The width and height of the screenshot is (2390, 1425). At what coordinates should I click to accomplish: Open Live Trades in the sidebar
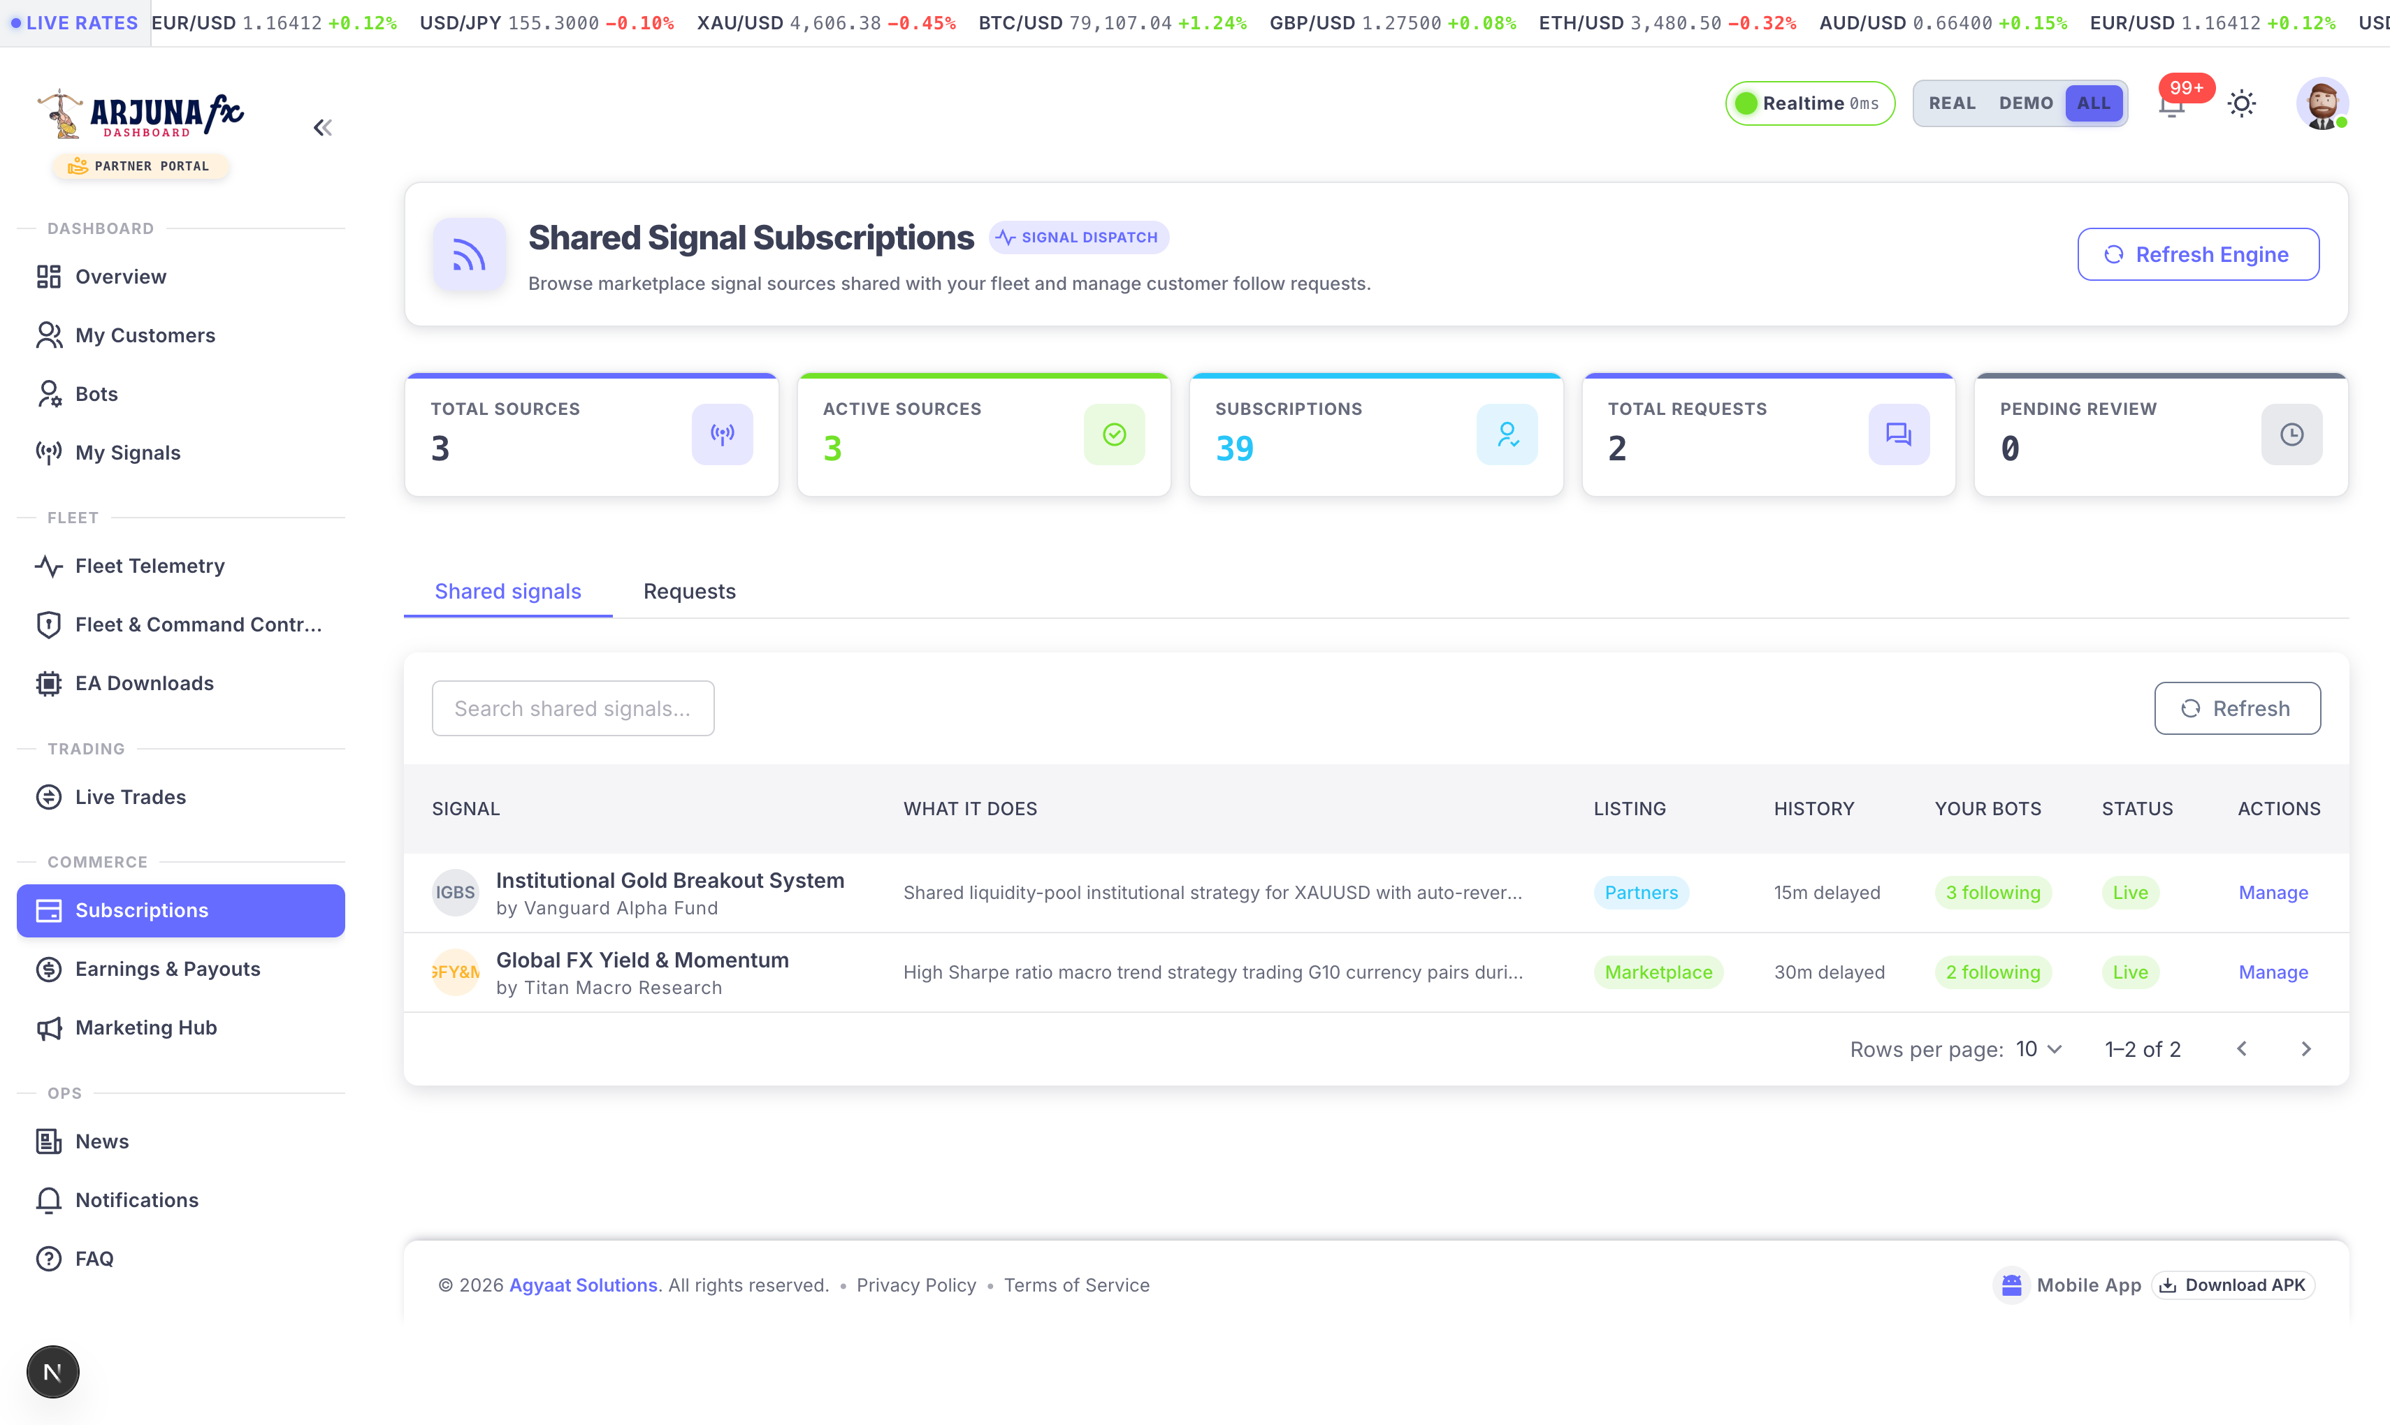point(180,797)
